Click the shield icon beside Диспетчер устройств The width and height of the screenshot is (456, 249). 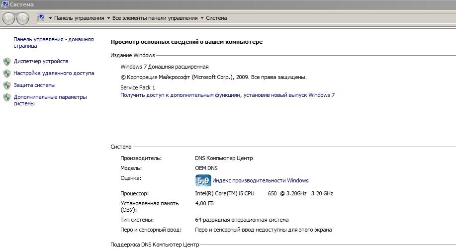click(7, 62)
